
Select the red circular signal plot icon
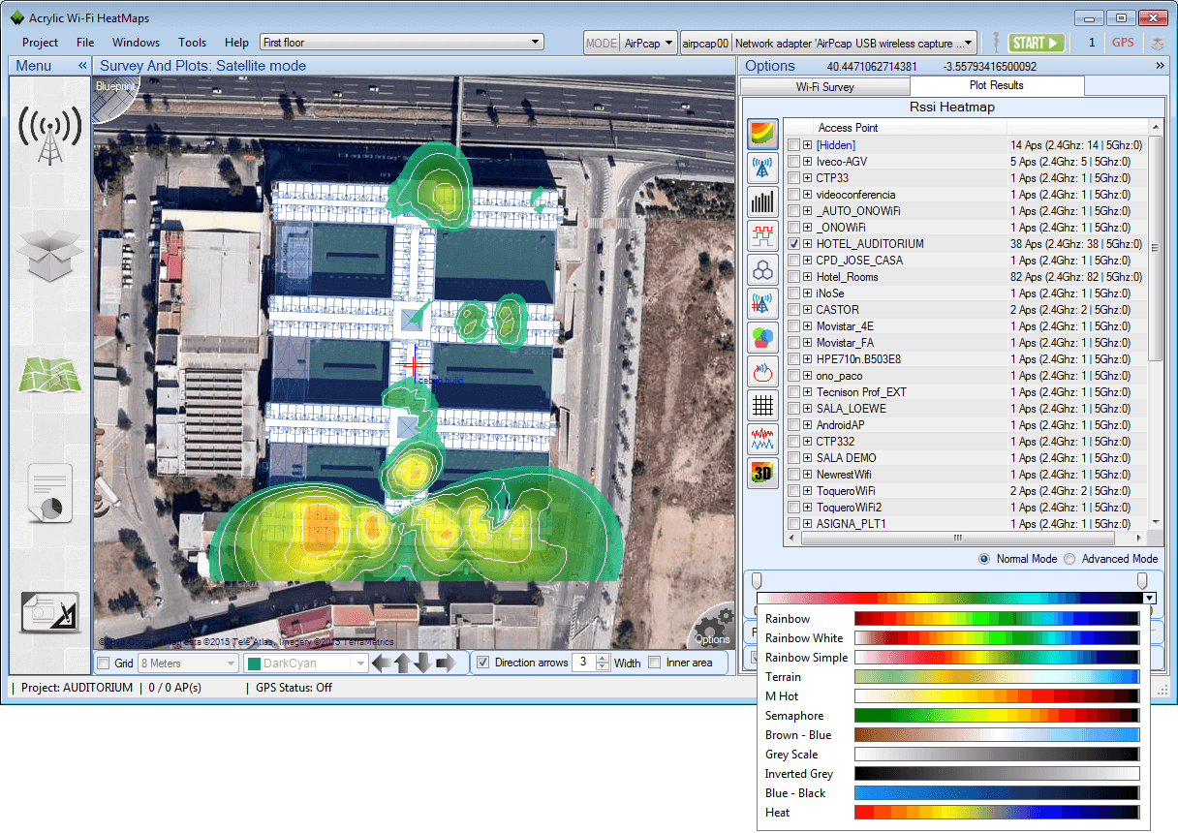point(763,371)
